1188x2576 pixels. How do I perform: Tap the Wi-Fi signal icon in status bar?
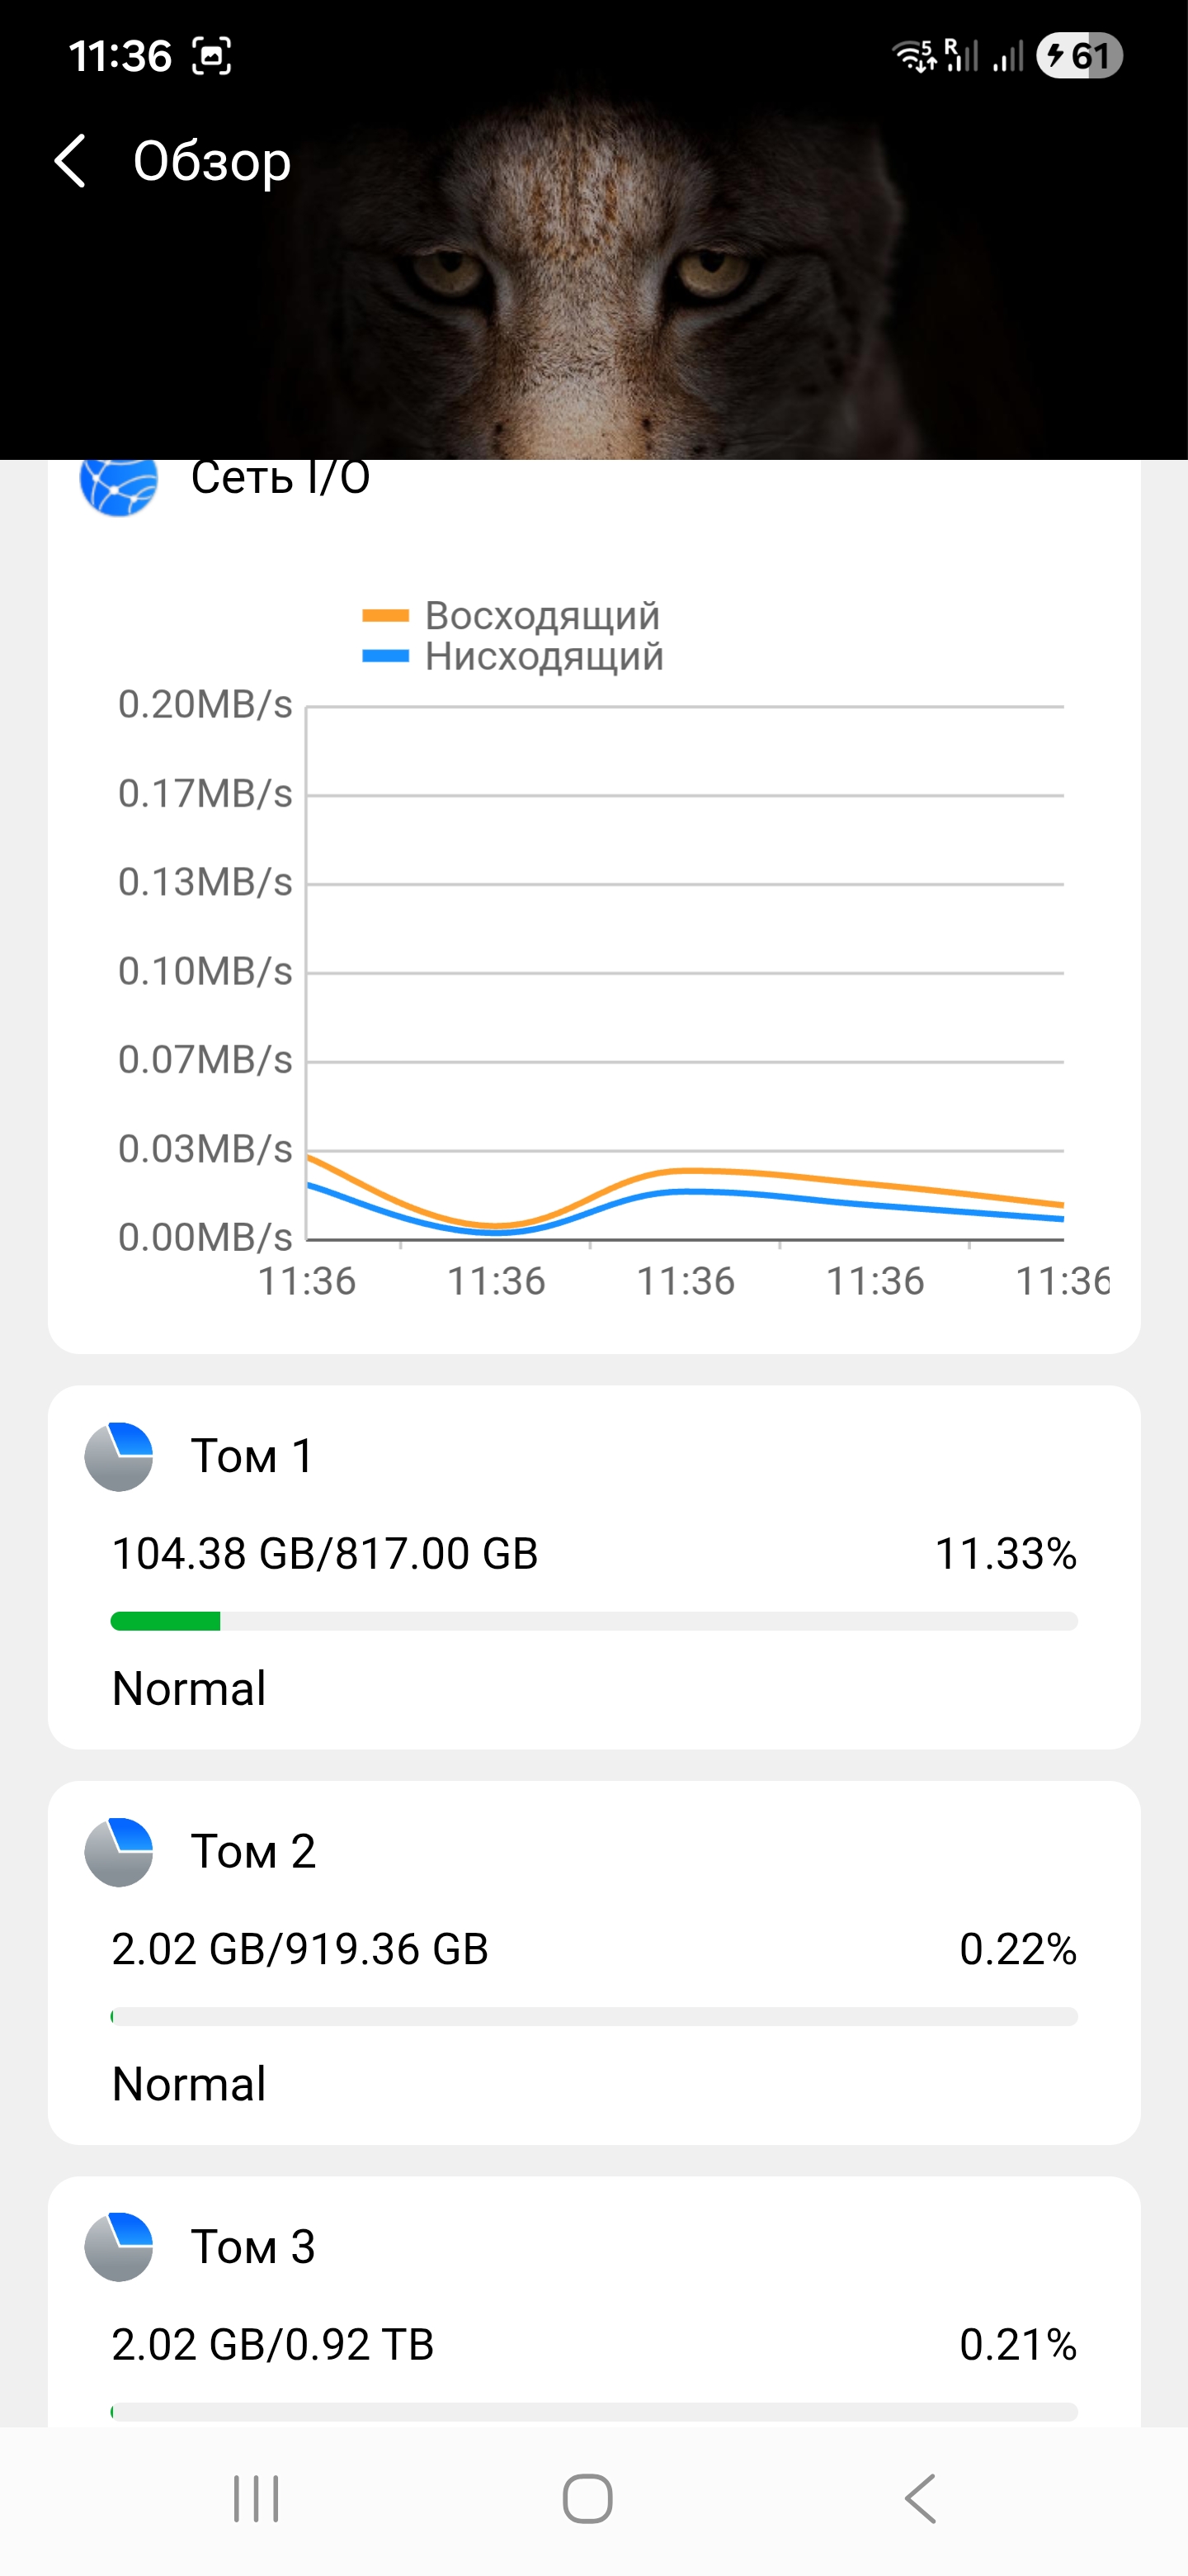pos(913,56)
